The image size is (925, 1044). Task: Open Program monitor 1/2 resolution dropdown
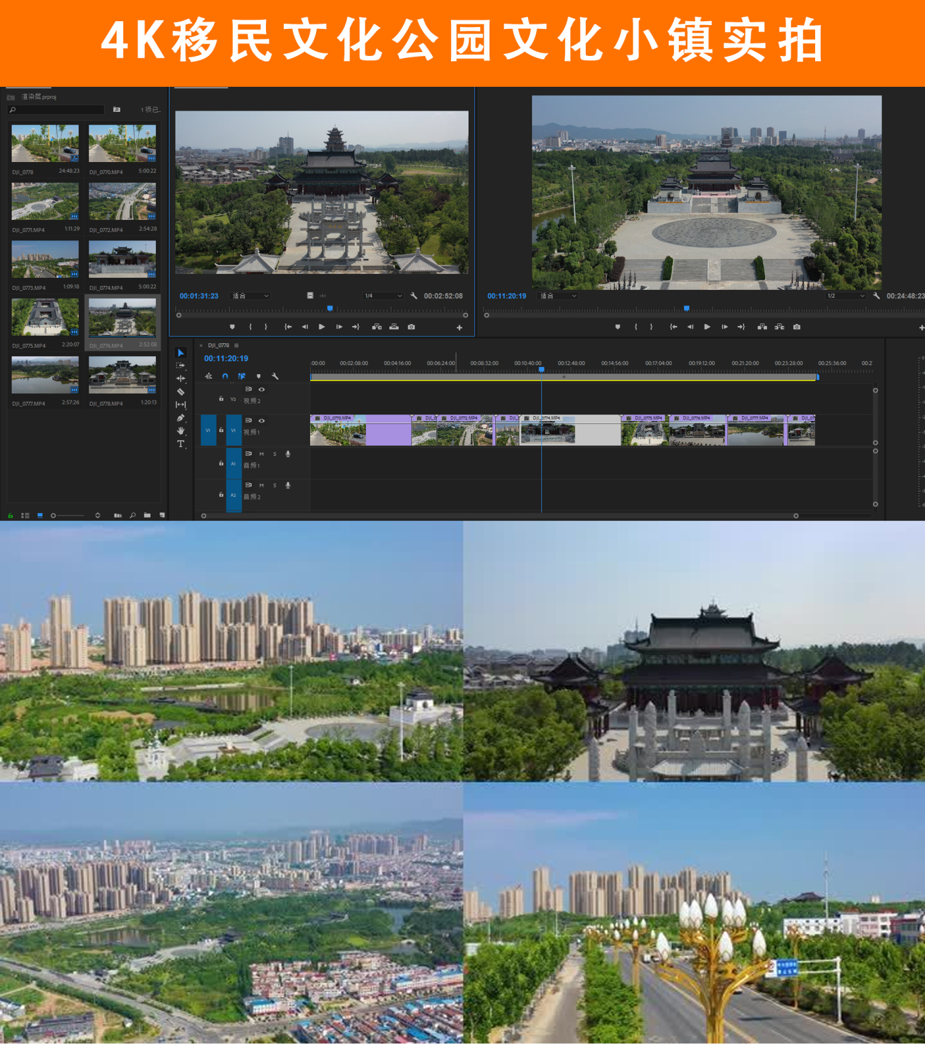[x=846, y=296]
